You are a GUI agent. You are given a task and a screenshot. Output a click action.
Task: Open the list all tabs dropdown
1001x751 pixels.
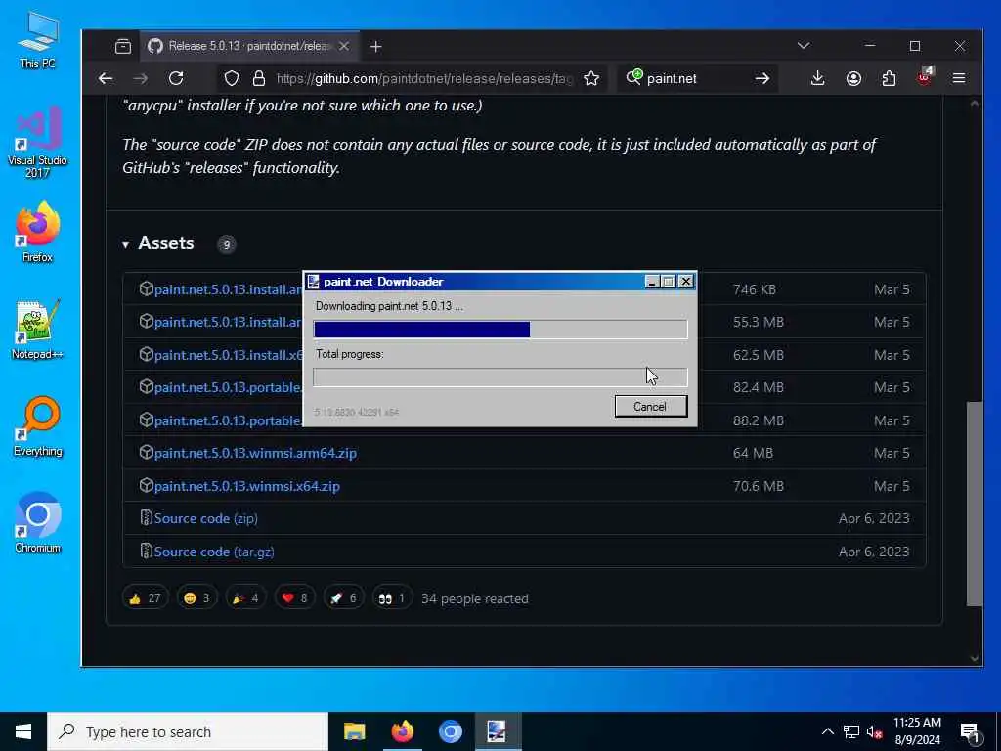(x=804, y=46)
